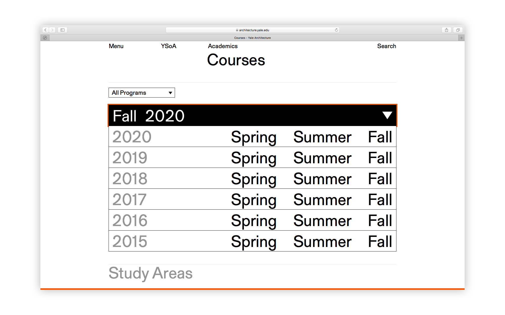Choose Summer in the 2018 row
505x315 pixels.
(322, 179)
